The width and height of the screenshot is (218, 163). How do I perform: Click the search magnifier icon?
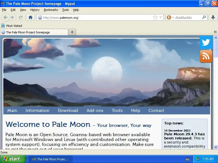click(204, 17)
